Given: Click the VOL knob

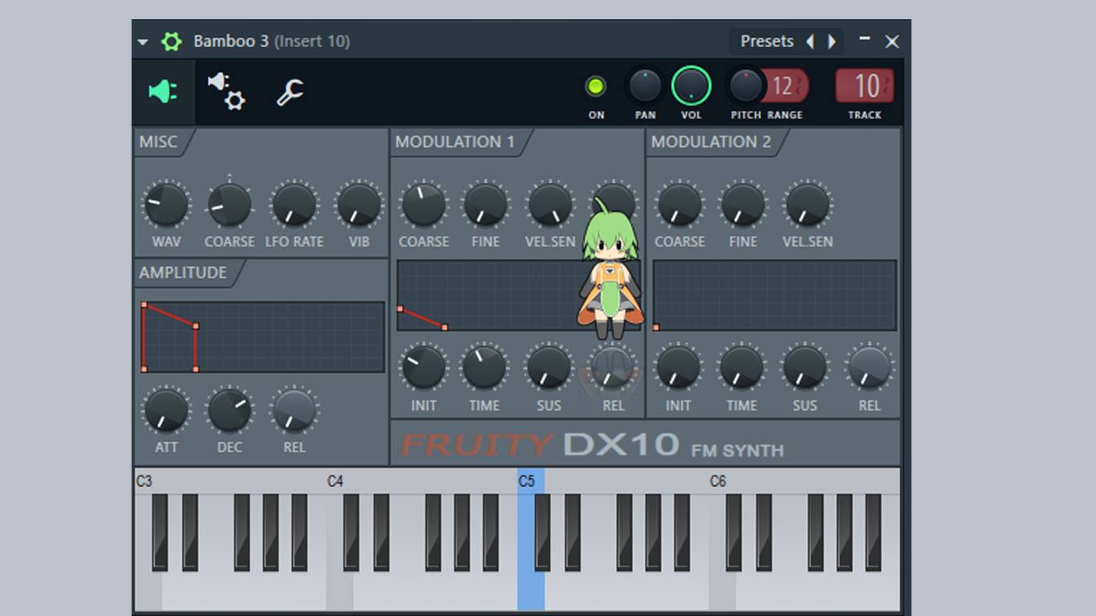Looking at the screenshot, I should [x=691, y=86].
